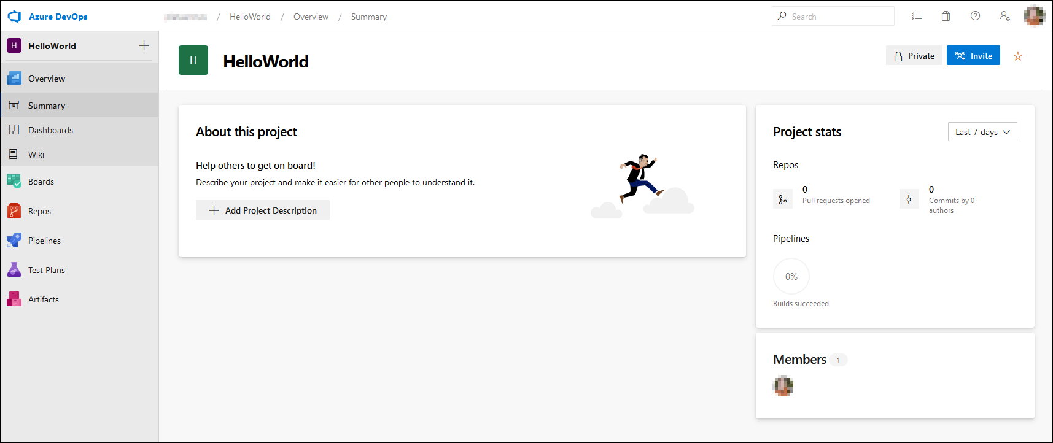Click the Add Project Description button
The image size is (1053, 443).
pos(263,210)
